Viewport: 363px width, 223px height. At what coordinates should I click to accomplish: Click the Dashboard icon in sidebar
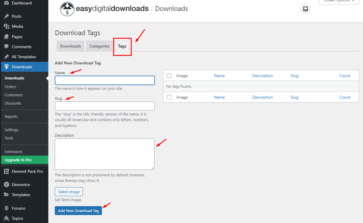tap(6, 3)
